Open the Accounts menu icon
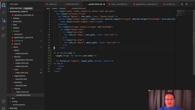This screenshot has width=195, height=110. pos(3,101)
